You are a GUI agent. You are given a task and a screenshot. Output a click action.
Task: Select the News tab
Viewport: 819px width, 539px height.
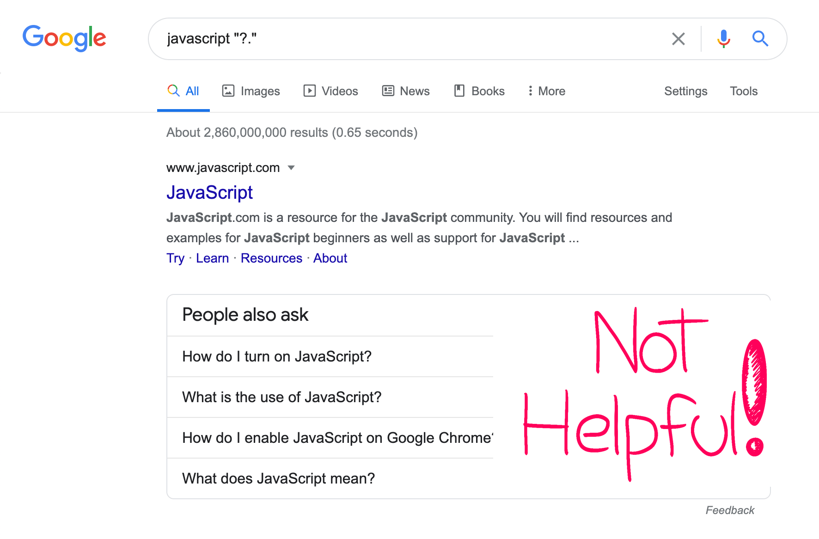(406, 91)
